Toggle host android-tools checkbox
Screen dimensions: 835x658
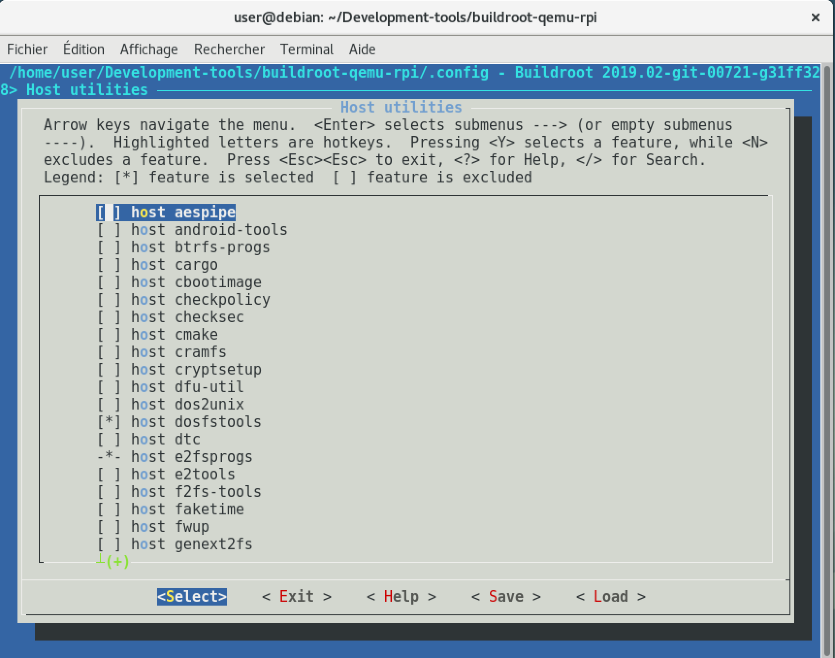tap(109, 230)
